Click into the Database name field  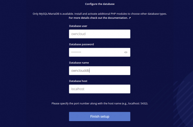(x=100, y=71)
